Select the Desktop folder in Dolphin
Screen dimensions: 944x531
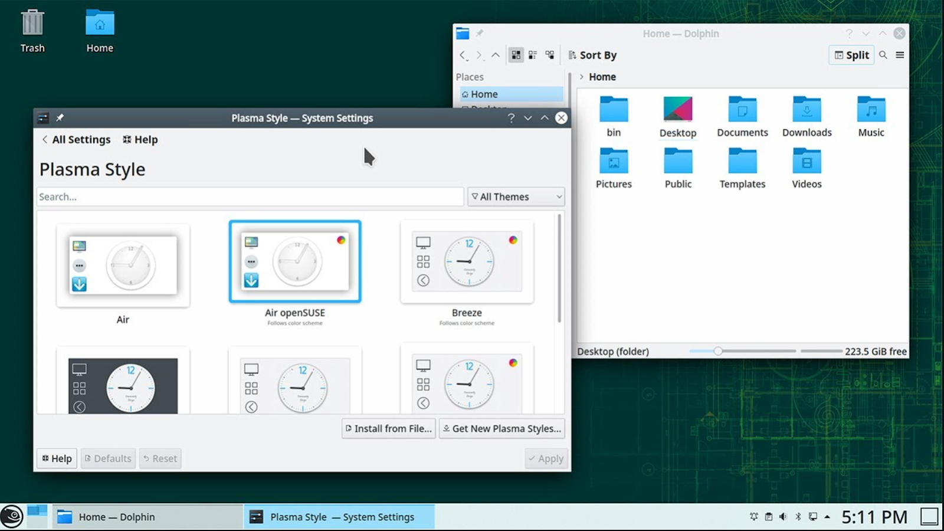click(x=678, y=116)
